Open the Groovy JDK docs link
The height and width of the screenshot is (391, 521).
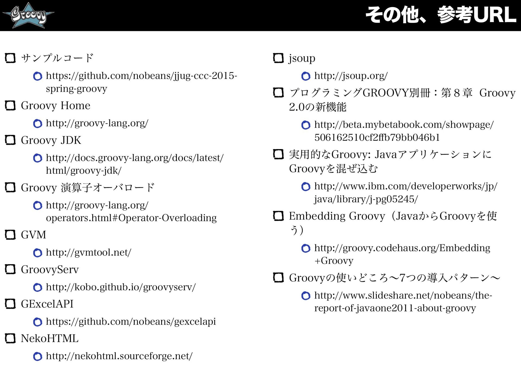tap(135, 164)
